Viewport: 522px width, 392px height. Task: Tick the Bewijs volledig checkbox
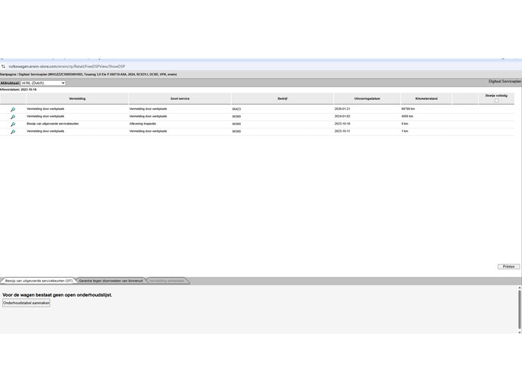pos(496,101)
